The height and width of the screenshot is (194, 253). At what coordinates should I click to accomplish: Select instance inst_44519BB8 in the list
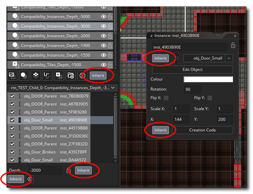60,128
